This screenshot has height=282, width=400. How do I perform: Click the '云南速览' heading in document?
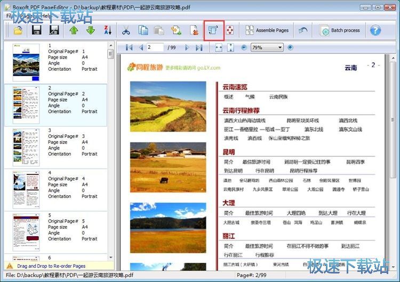[235, 87]
